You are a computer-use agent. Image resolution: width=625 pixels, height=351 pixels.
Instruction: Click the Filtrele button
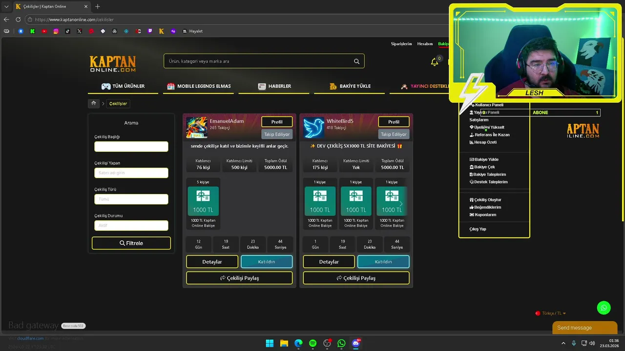(131, 243)
